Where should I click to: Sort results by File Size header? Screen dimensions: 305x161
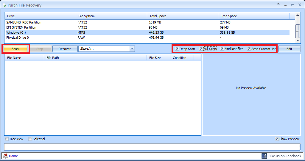pyautogui.click(x=158, y=58)
